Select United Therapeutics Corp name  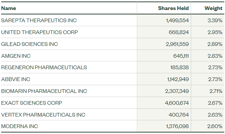click(x=39, y=32)
